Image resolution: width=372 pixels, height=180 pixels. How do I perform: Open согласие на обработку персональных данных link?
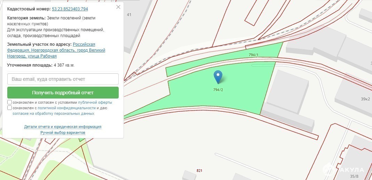53,113
